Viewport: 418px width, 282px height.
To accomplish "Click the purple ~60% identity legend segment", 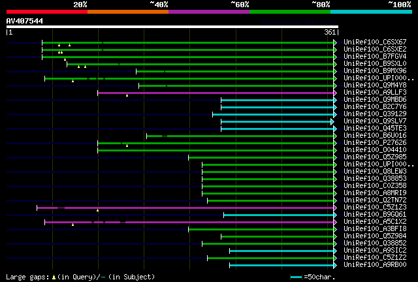I will 209,12.
